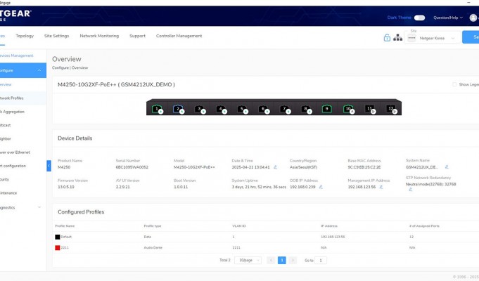Click the Base MAC Address value

[x=364, y=167]
